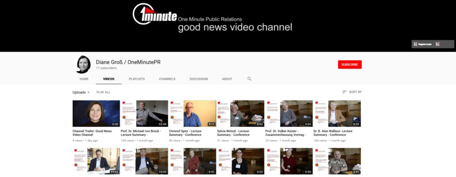Open the Sort By filter icon
The width and height of the screenshot is (456, 177).
(x=344, y=92)
